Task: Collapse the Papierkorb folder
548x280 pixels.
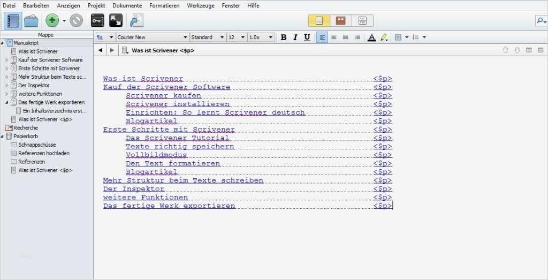Action: [x=3, y=137]
